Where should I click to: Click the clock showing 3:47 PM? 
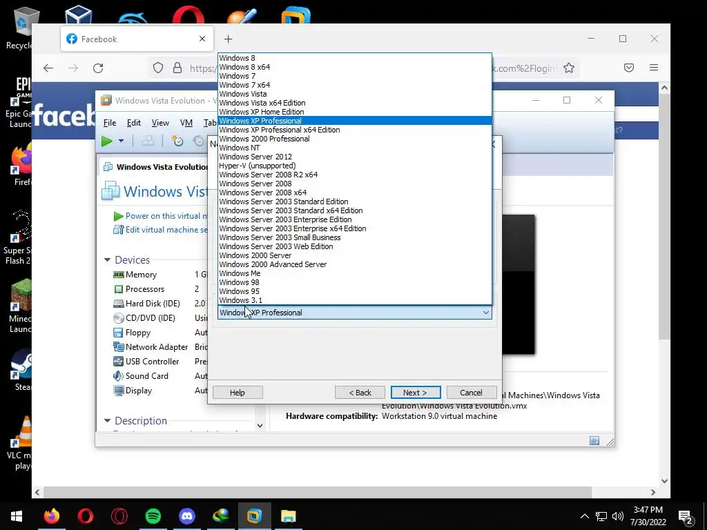(648, 510)
